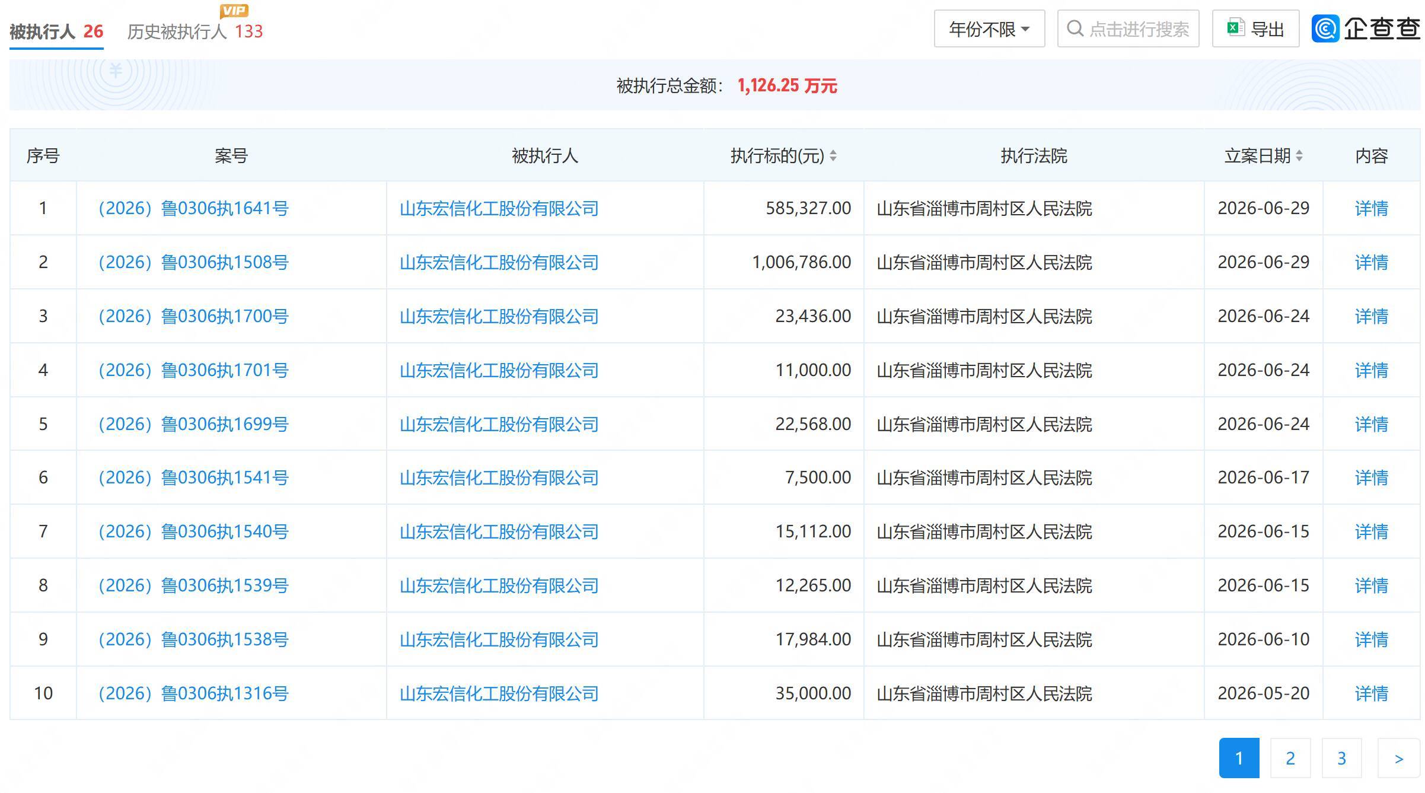
Task: Click the Excel export icon
Action: [x=1236, y=28]
